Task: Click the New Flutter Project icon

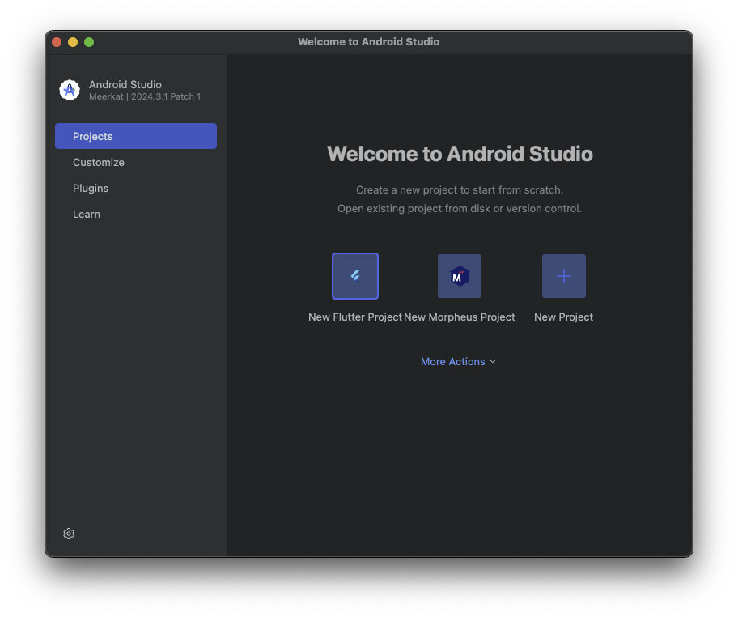Action: tap(355, 276)
